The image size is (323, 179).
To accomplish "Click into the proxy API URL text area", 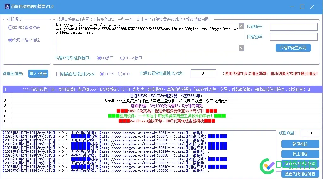I will click(x=147, y=37).
